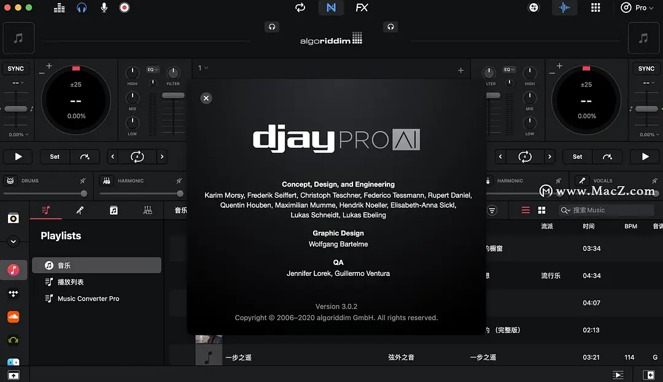Viewport: 663px width, 382px height.
Task: Click the plus icon above dialog
Action: 461,71
